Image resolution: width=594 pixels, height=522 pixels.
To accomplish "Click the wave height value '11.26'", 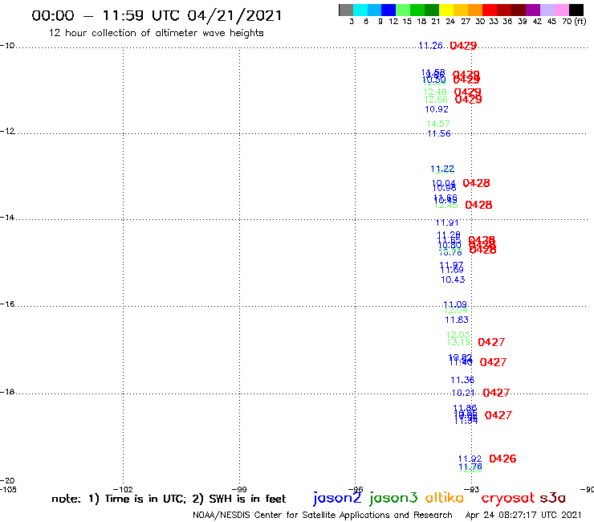I will tap(431, 46).
